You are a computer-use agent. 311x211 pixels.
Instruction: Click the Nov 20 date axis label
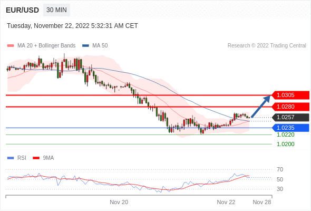coord(119,202)
